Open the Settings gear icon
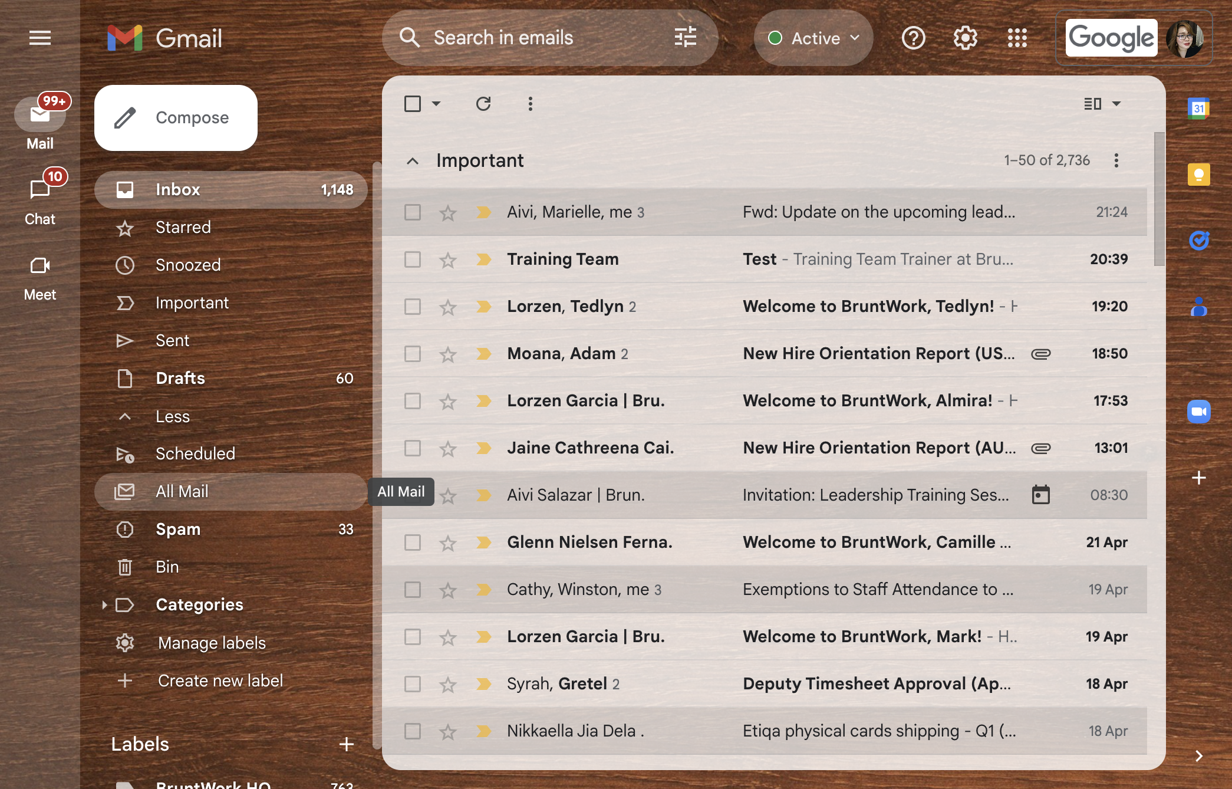The height and width of the screenshot is (789, 1232). pyautogui.click(x=965, y=38)
